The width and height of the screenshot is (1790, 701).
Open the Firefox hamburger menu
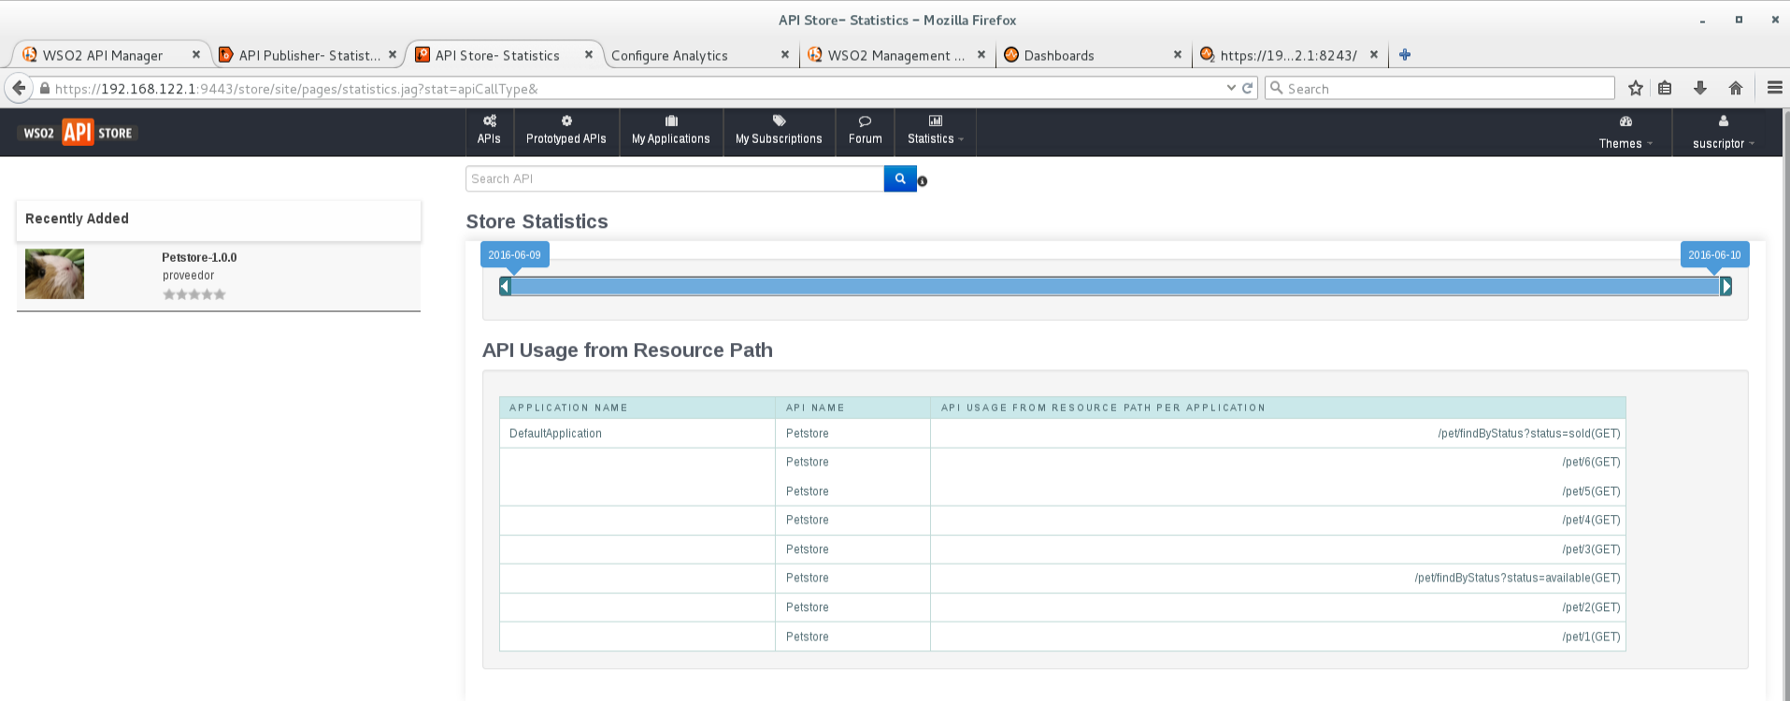[x=1775, y=88]
